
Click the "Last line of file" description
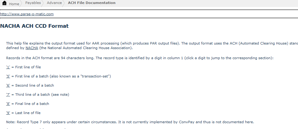[28, 113]
